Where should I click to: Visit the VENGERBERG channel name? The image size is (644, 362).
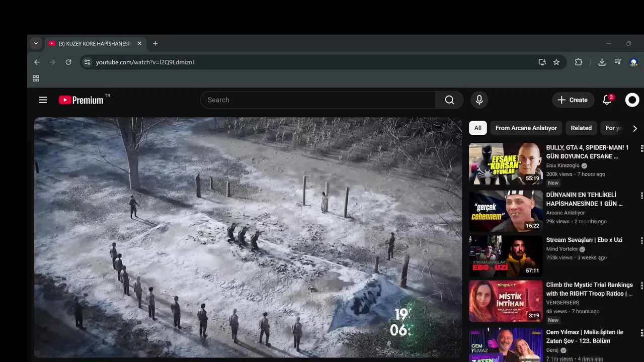(x=562, y=303)
